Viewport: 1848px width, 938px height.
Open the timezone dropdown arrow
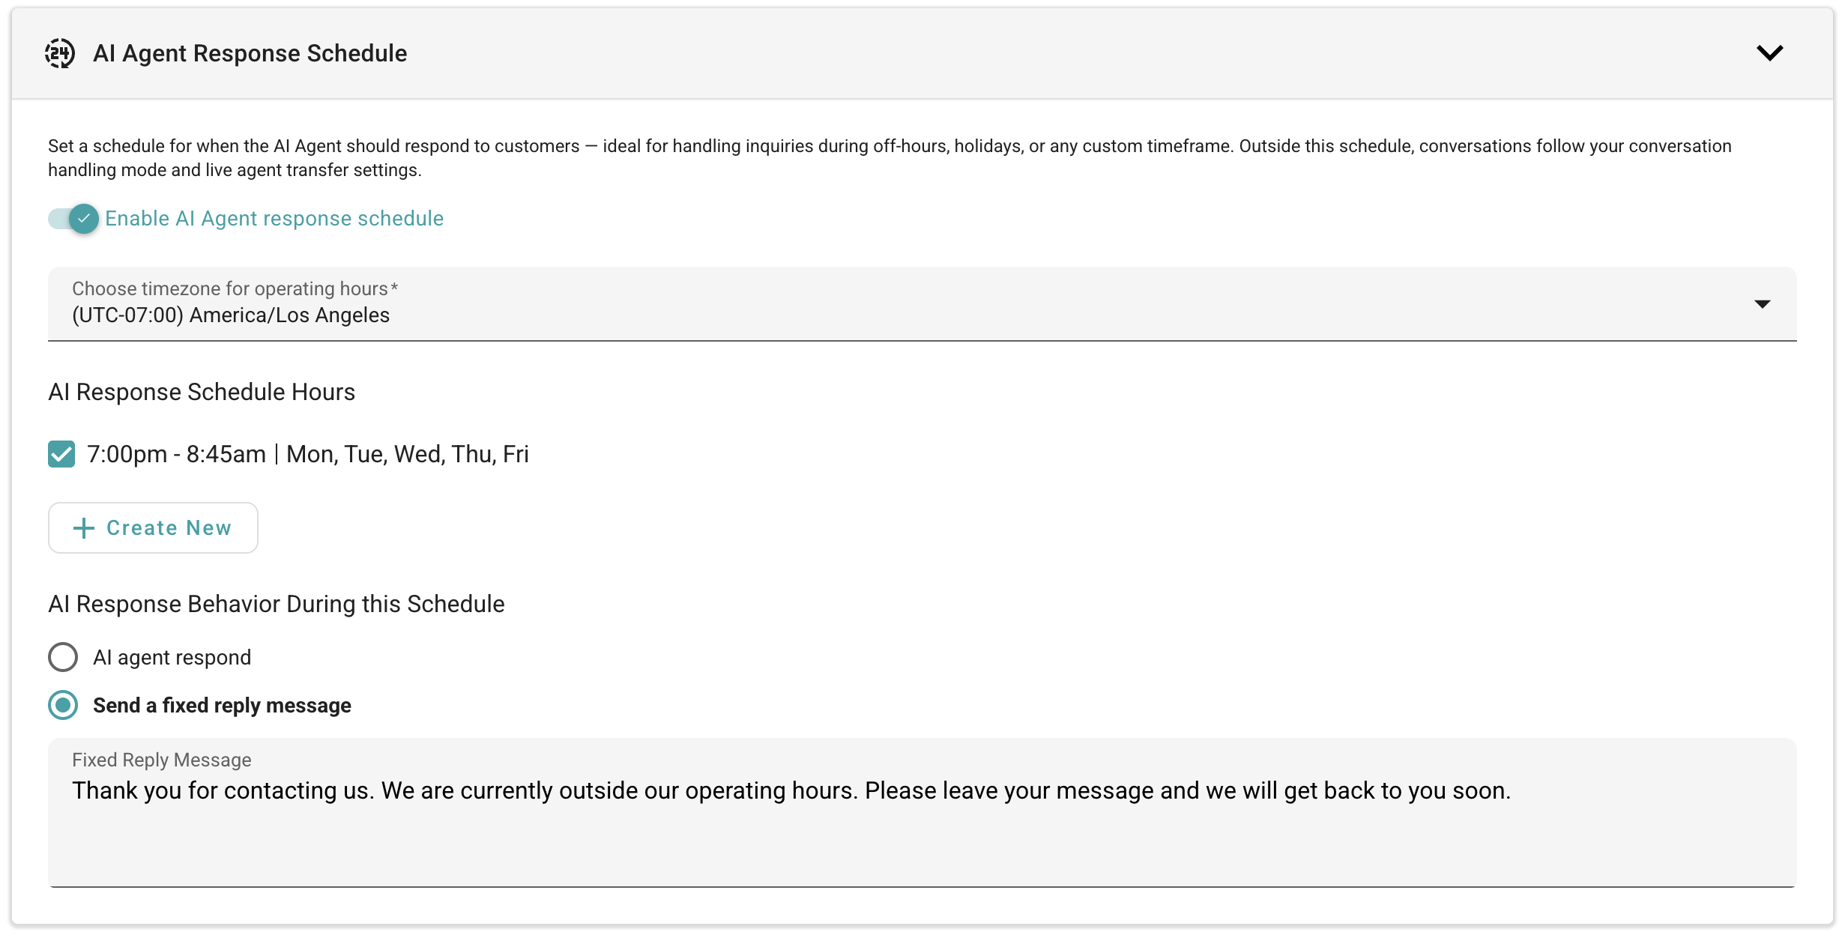point(1762,304)
